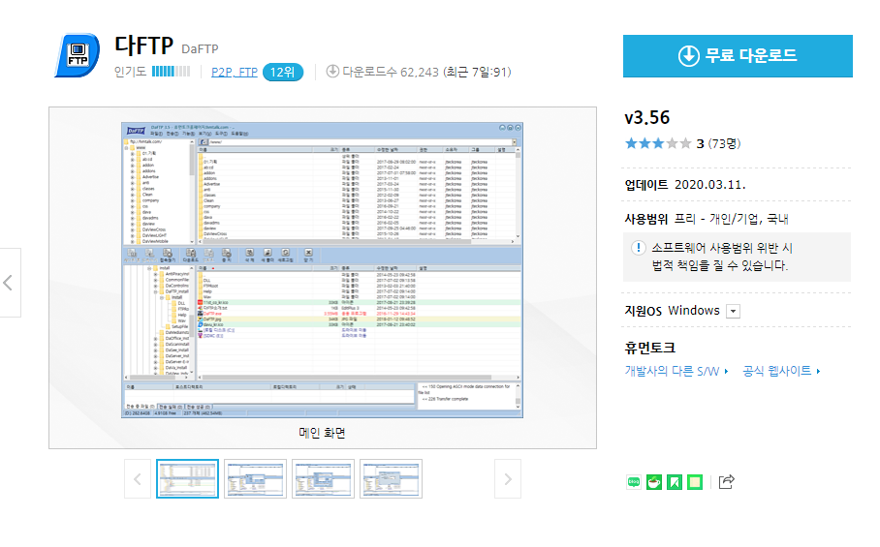Image resolution: width=880 pixels, height=547 pixels.
Task: Open the share arrow icon
Action: pyautogui.click(x=726, y=481)
